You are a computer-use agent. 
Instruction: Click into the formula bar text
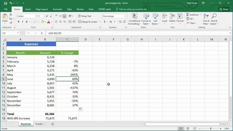[55, 33]
